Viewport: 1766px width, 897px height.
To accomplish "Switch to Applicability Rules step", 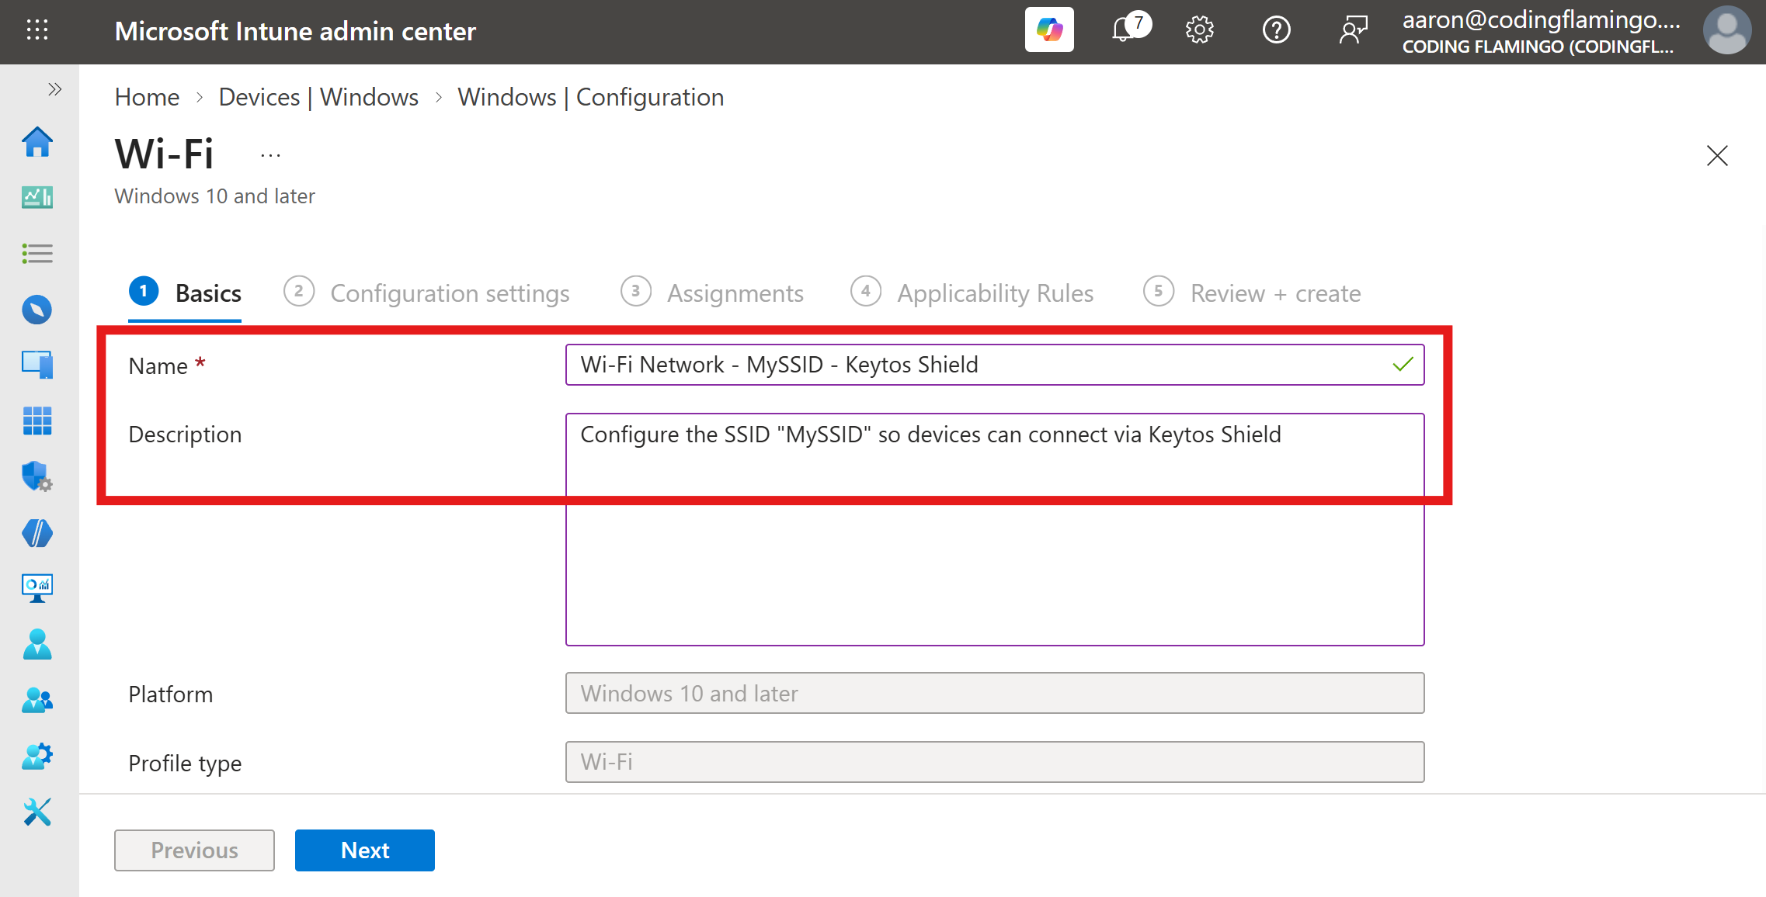I will coord(972,293).
